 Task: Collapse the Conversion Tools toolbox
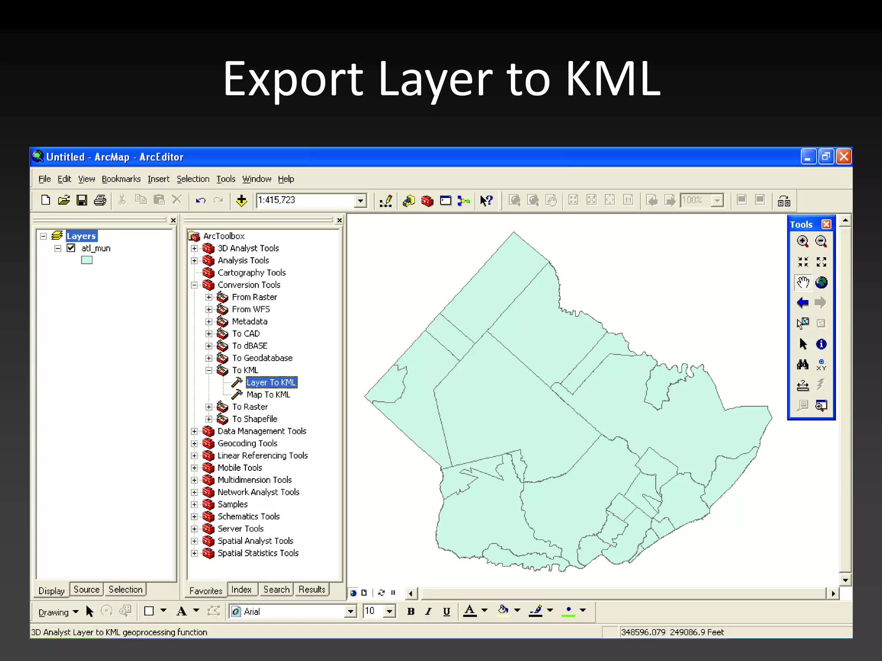click(x=194, y=285)
